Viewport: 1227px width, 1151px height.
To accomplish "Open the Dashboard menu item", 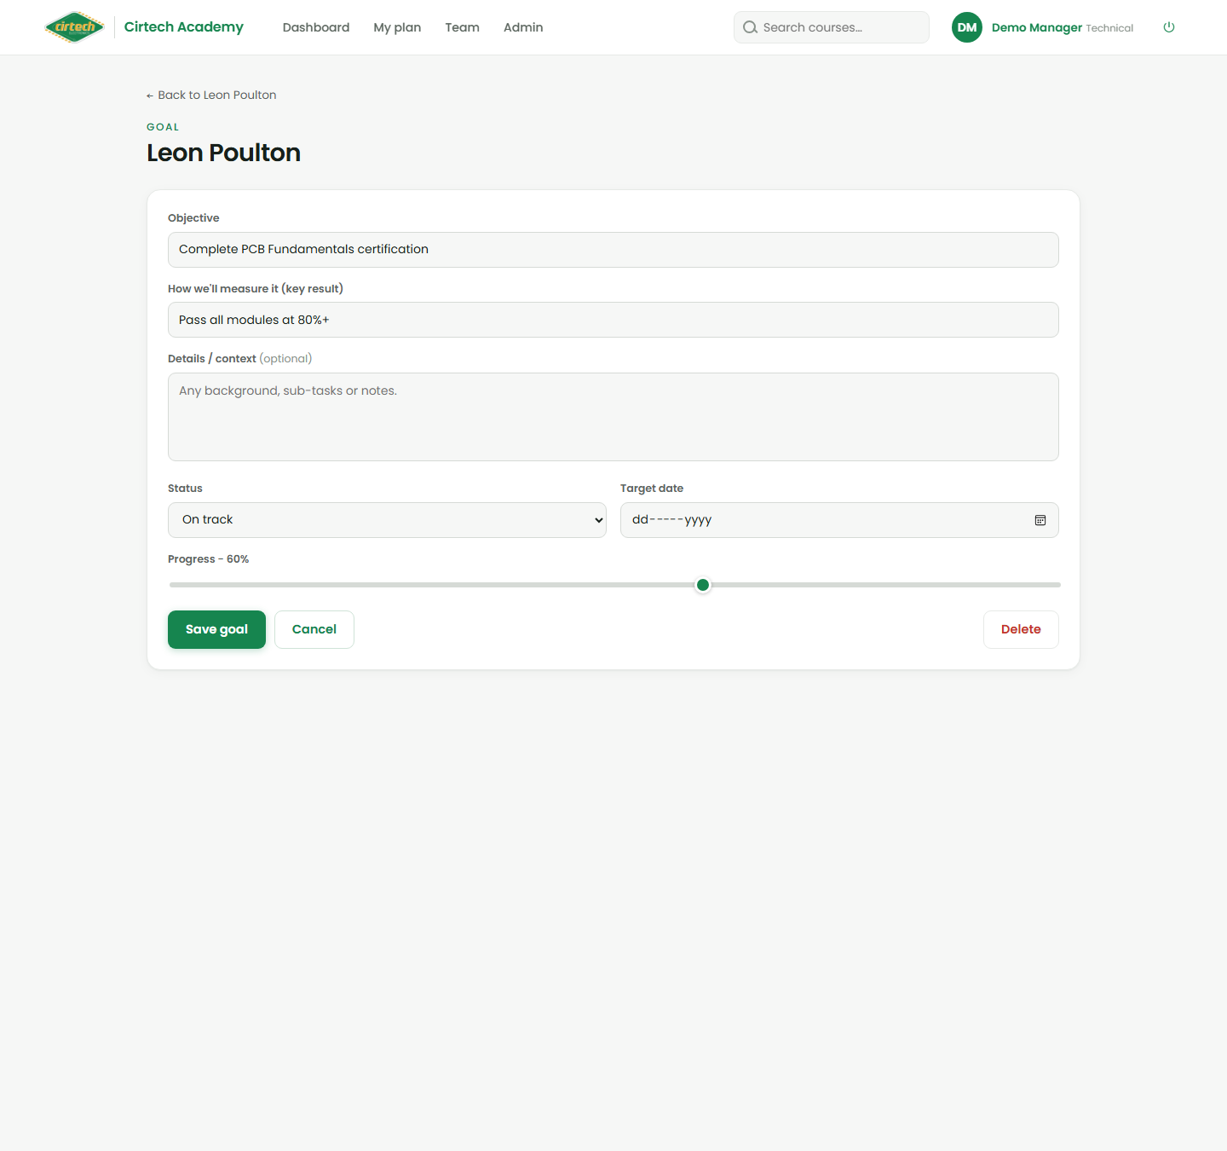I will coord(316,27).
